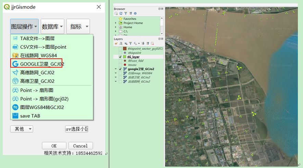
Task: Open TAB文件-->图层 menu entry
Action: (52, 38)
